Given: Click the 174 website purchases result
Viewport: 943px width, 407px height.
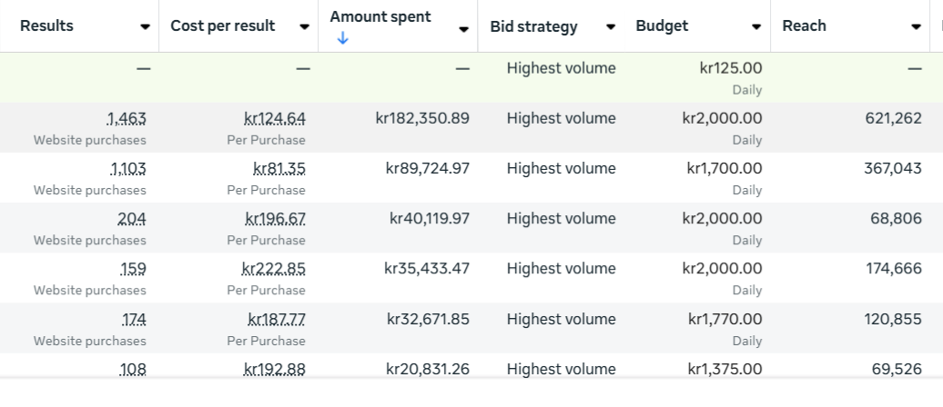Looking at the screenshot, I should click(x=134, y=319).
